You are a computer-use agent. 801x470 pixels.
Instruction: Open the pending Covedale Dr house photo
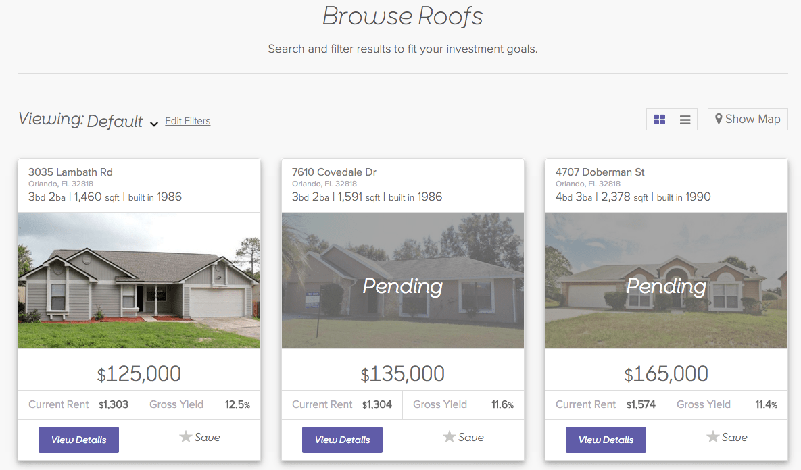coord(403,280)
